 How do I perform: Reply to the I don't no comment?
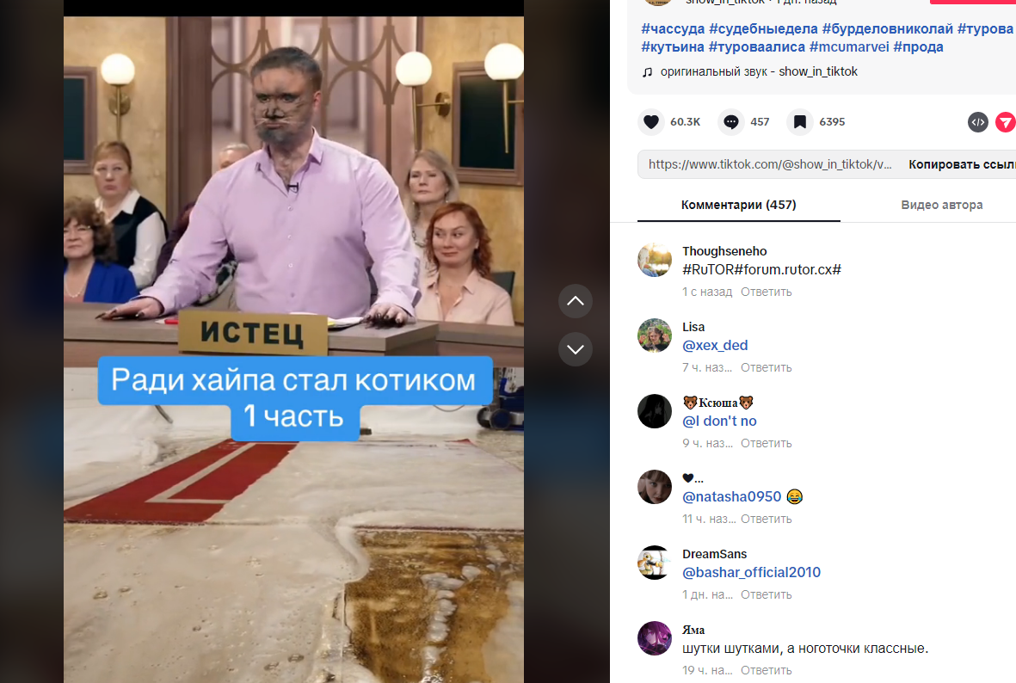(x=766, y=444)
